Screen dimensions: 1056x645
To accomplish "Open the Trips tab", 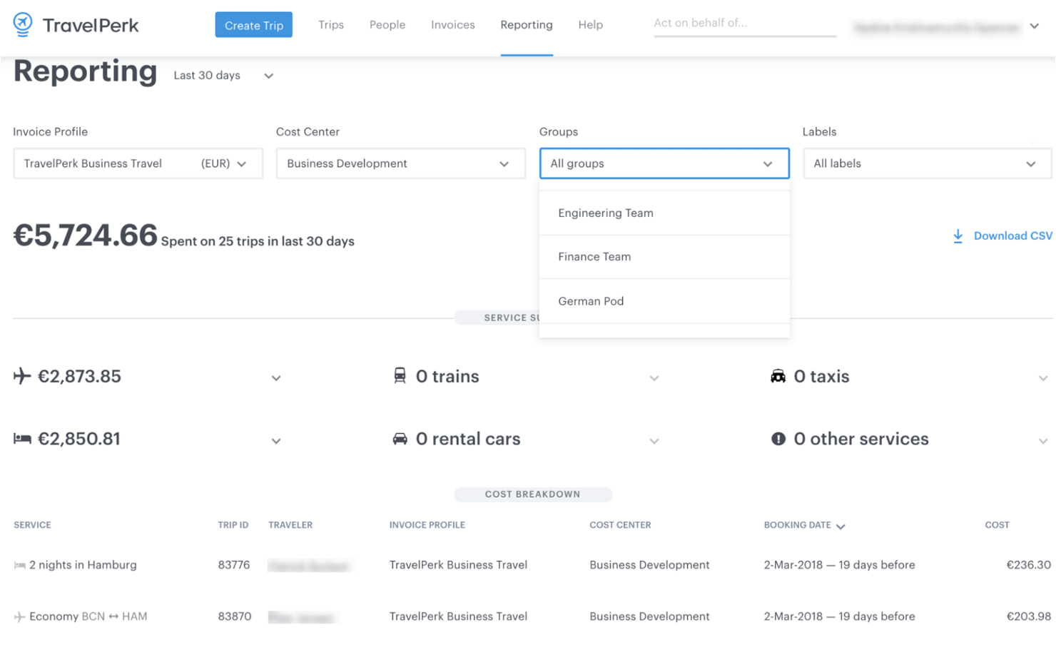I will pyautogui.click(x=331, y=25).
